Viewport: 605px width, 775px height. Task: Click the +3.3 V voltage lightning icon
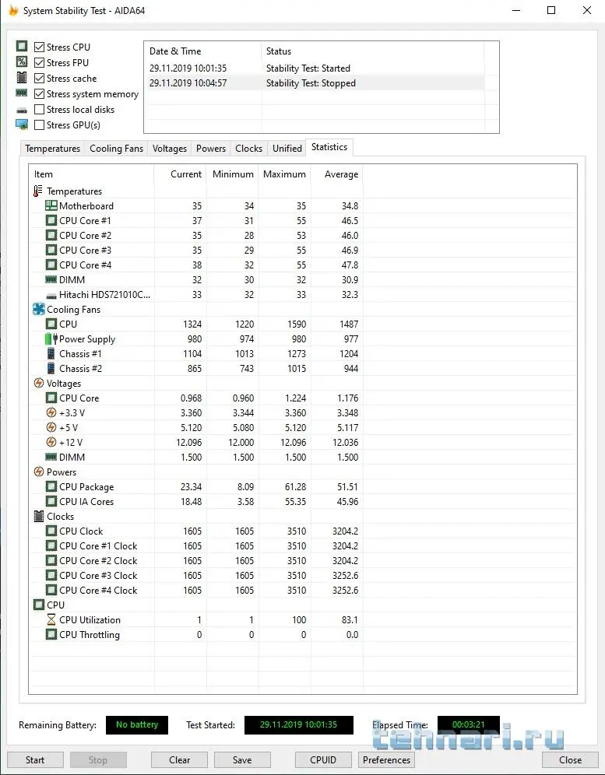tap(51, 412)
